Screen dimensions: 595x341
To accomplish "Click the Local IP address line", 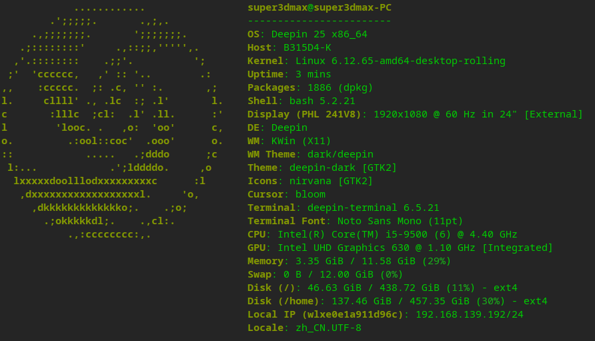I will click(385, 314).
